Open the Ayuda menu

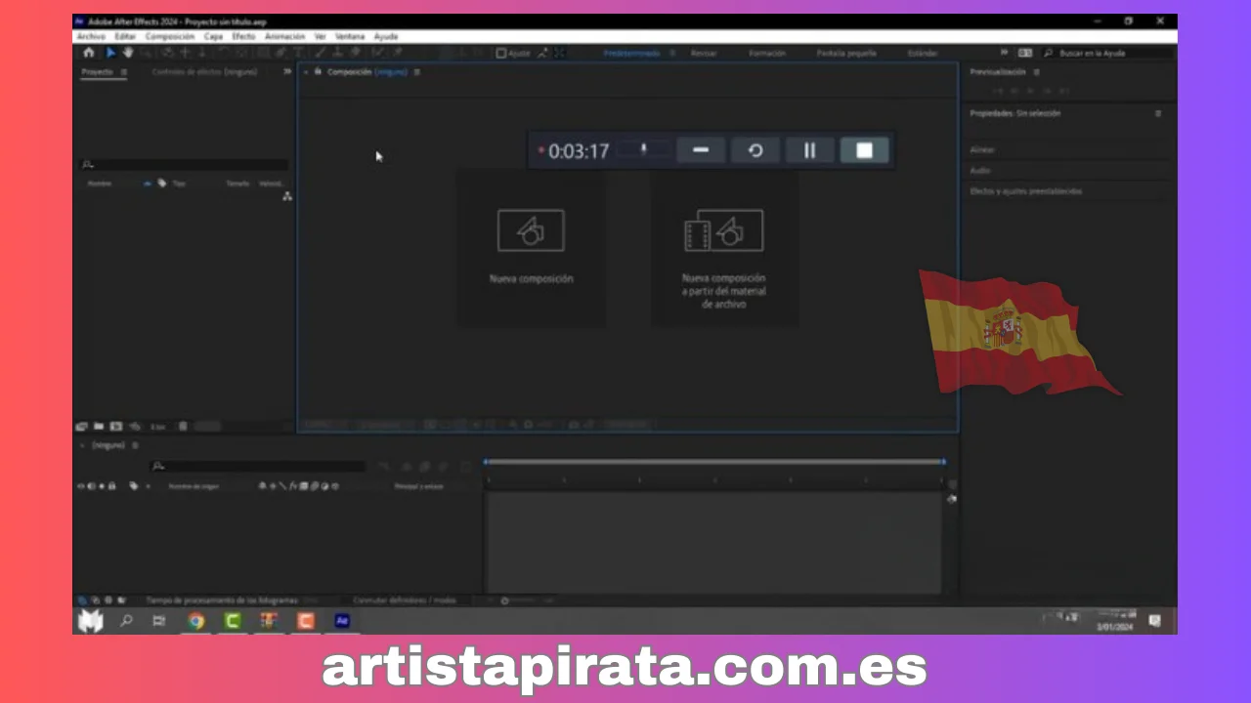click(386, 36)
